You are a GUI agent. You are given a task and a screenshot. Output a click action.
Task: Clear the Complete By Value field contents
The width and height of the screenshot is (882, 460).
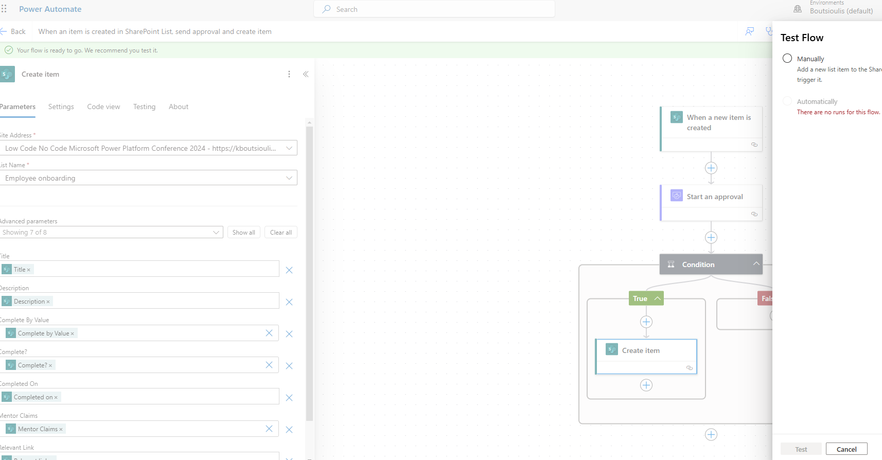point(269,333)
